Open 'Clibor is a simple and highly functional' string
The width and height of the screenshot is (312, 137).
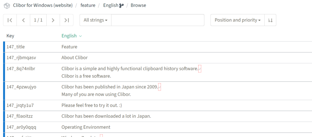[x=130, y=68]
